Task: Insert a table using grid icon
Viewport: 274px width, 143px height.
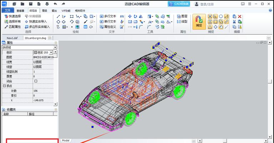Action: point(85,27)
